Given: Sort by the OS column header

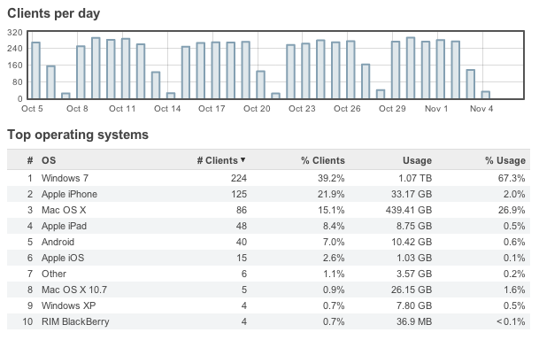Looking at the screenshot, I should pos(49,160).
